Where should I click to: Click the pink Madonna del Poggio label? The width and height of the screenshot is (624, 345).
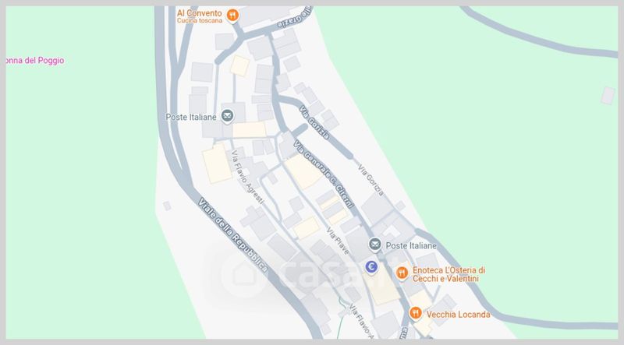click(35, 61)
